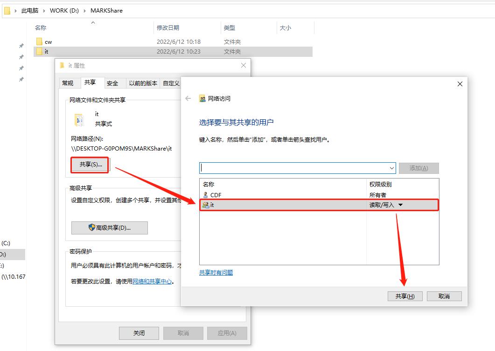This screenshot has width=495, height=351.
Task: Click the folder icon in the address bar
Action: (x=7, y=10)
